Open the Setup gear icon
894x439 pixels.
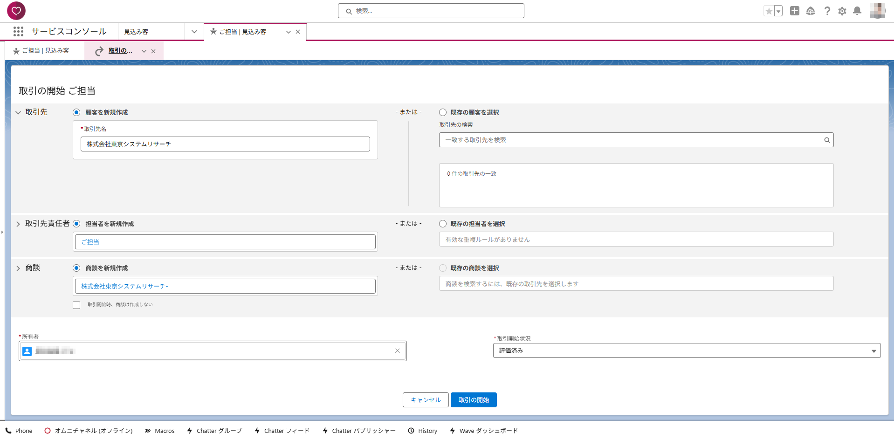842,11
